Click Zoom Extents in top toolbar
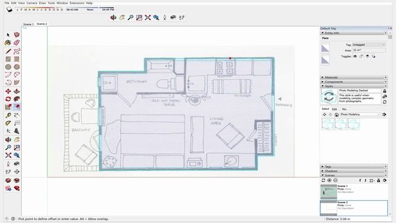The width and height of the screenshot is (396, 223). 148,17
